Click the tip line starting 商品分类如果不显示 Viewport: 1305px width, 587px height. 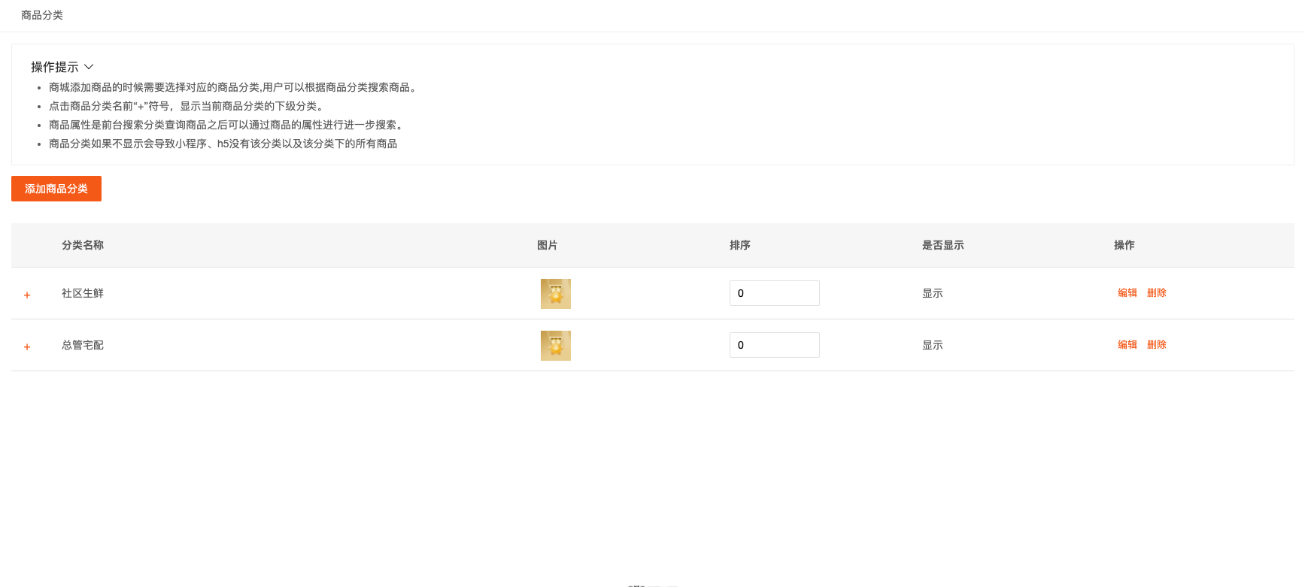(223, 144)
